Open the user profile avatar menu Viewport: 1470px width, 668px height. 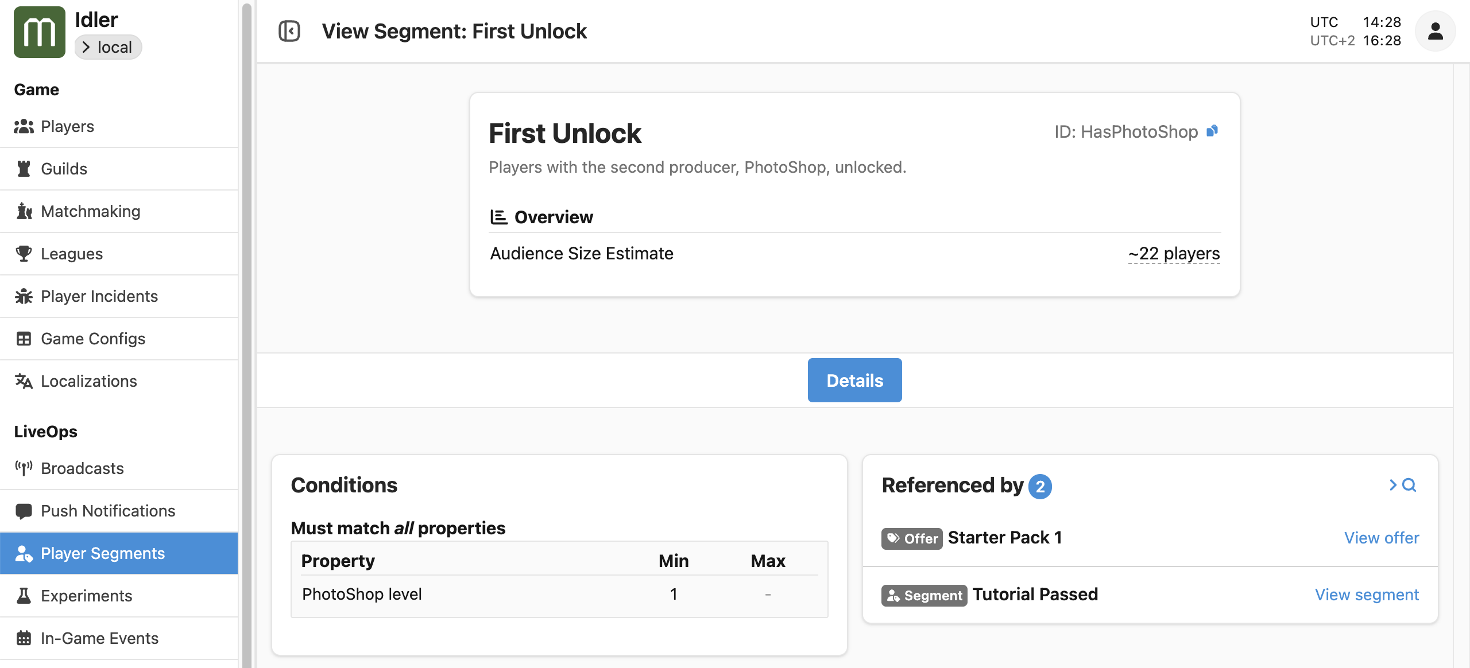(x=1435, y=30)
